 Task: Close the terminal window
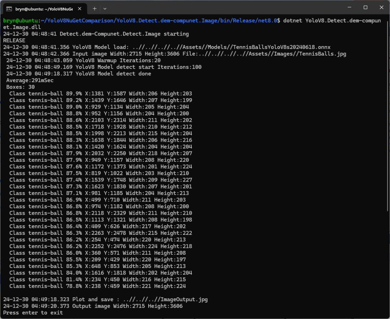(x=382, y=8)
